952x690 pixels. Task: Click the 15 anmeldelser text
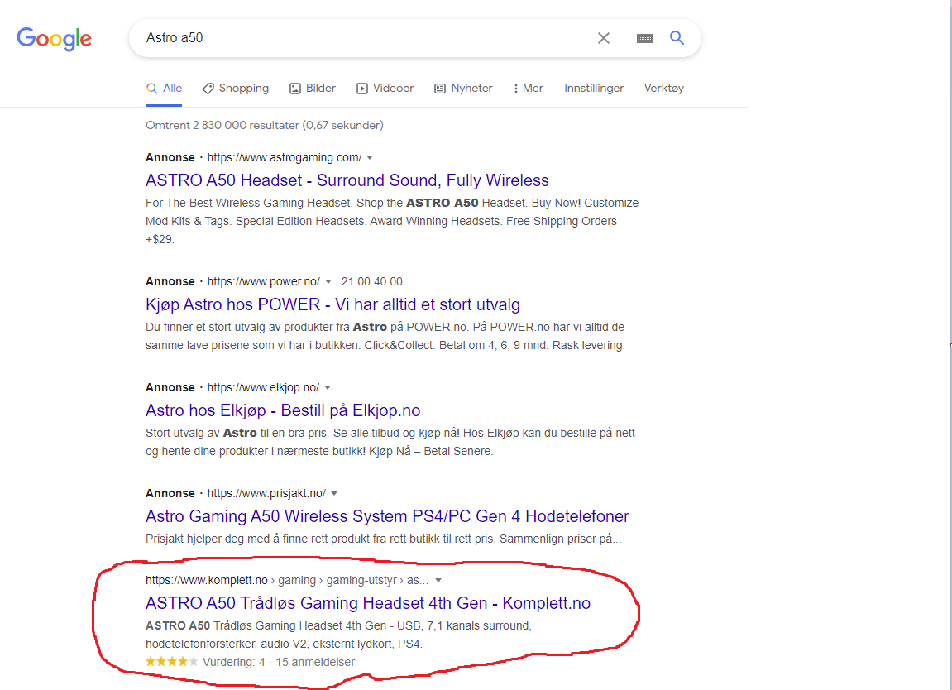coord(315,662)
